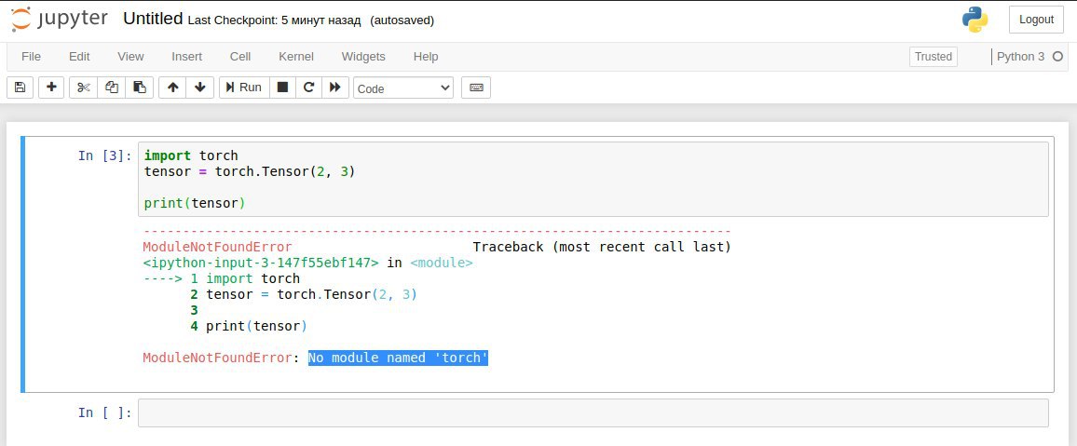
Task: Cut selected cells with the scissors icon
Action: 84,88
